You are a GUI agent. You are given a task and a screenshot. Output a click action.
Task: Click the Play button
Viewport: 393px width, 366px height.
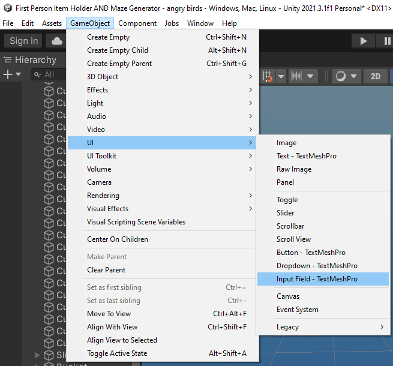click(x=363, y=41)
